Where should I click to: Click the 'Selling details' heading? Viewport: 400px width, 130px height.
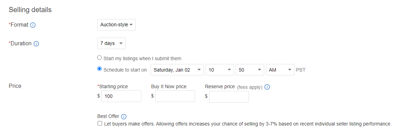30,10
